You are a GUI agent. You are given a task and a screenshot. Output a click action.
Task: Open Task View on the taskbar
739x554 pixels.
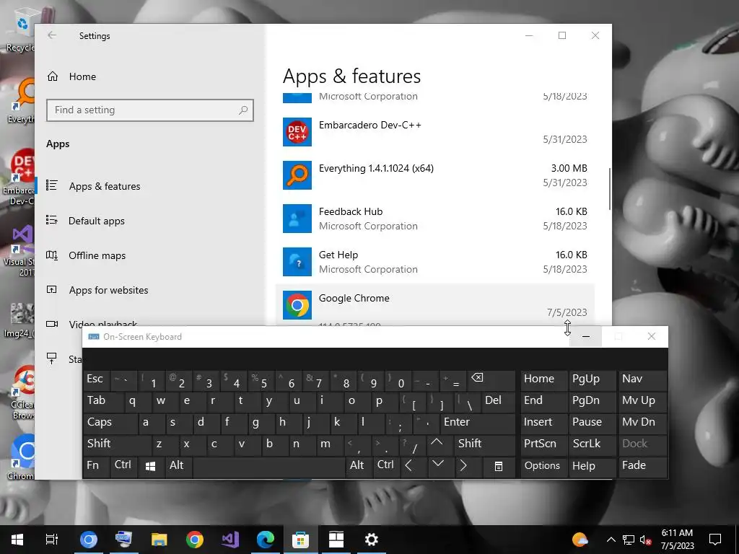point(52,540)
